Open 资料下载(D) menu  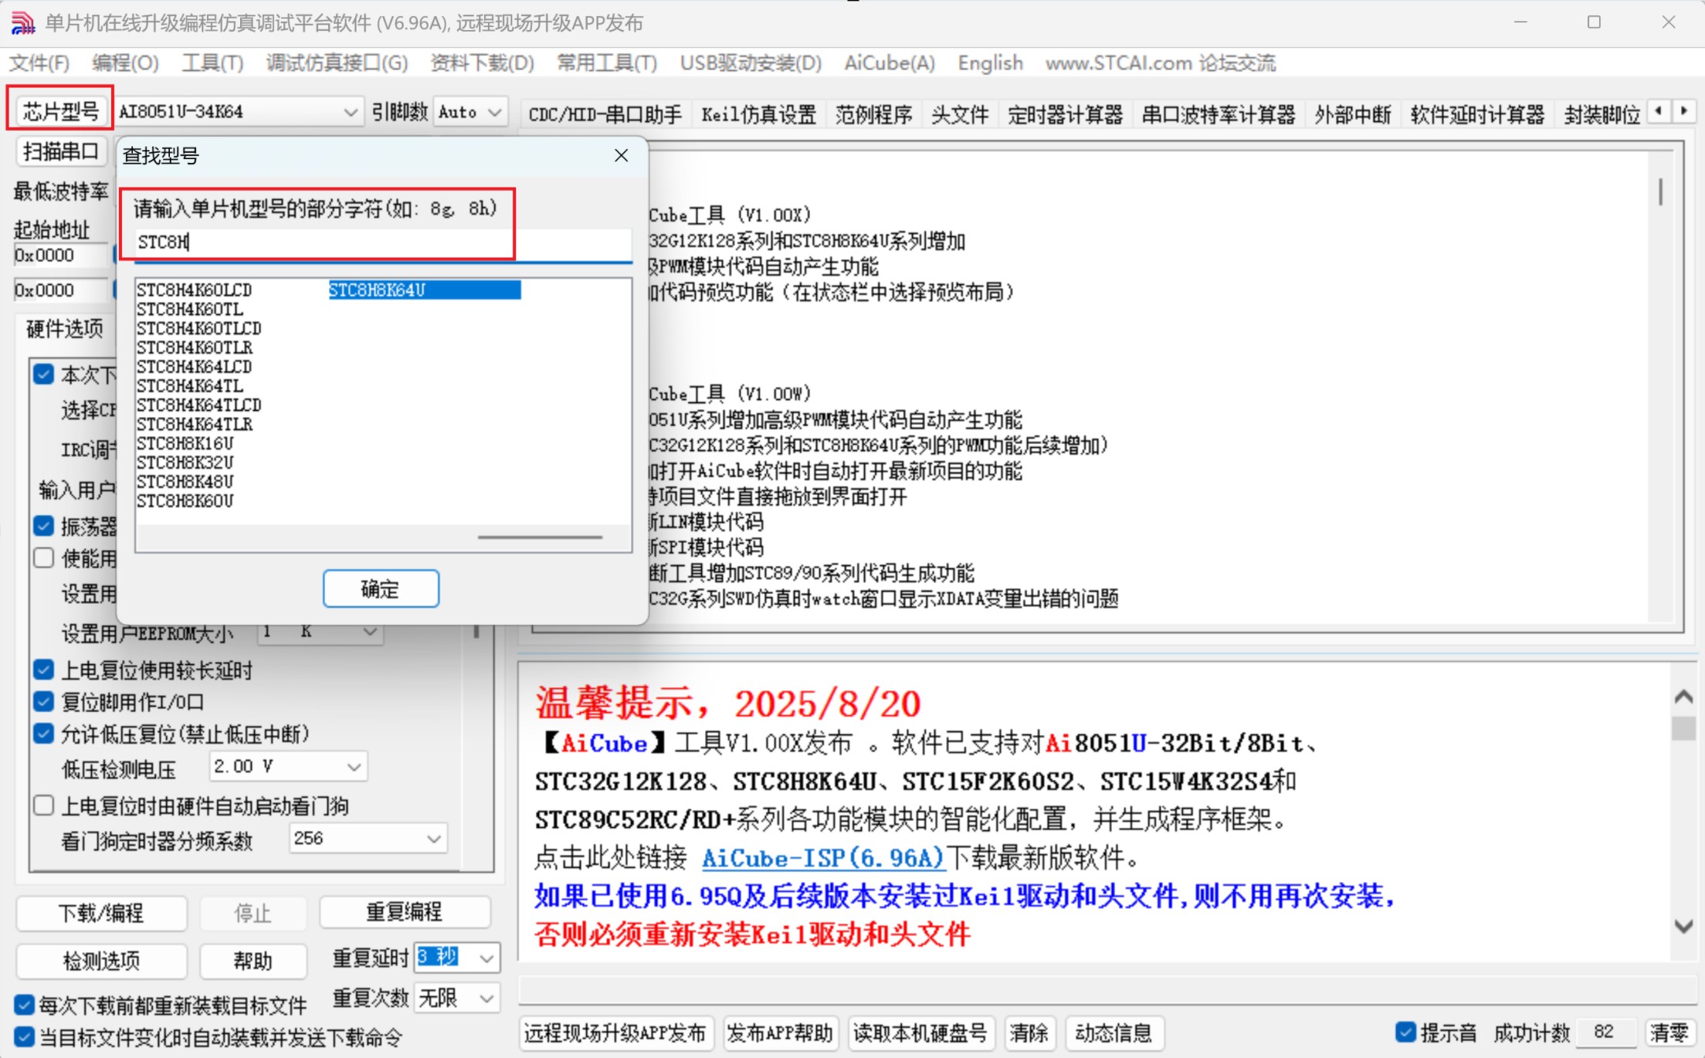(482, 63)
